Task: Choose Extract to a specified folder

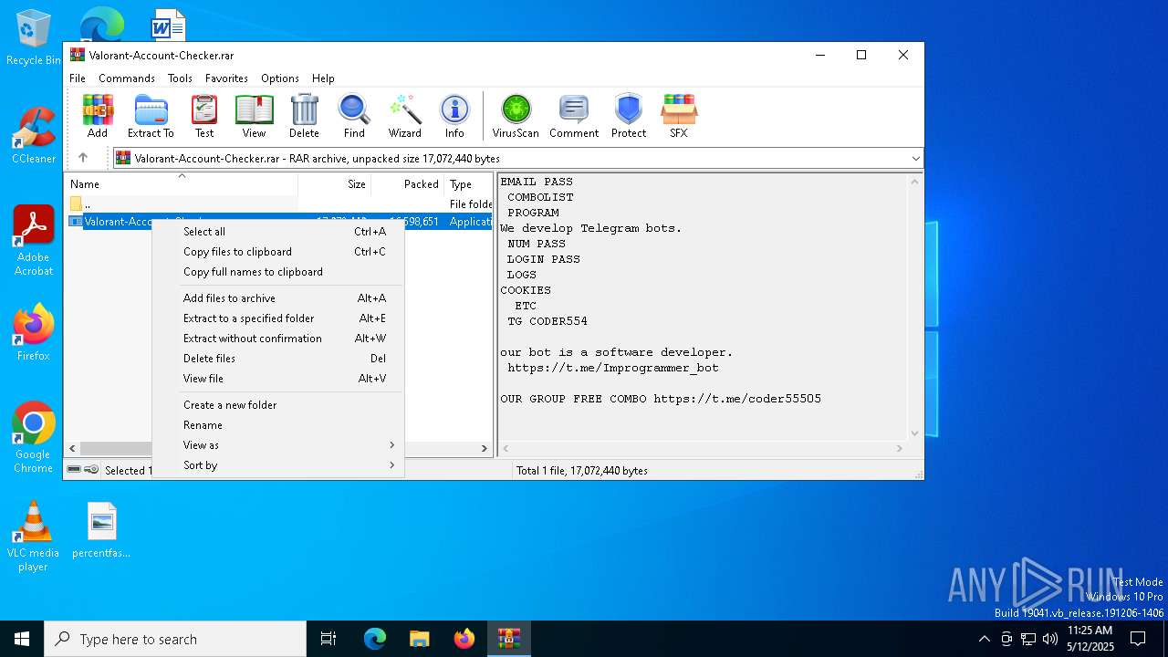Action: point(278,318)
